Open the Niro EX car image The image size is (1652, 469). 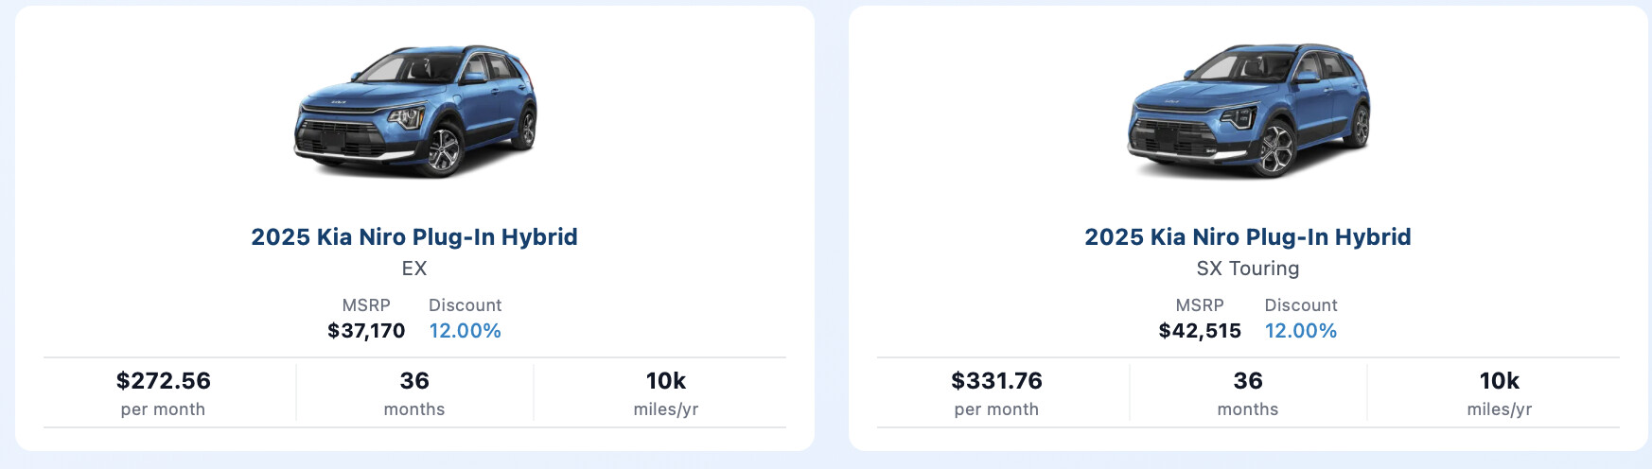tap(414, 111)
